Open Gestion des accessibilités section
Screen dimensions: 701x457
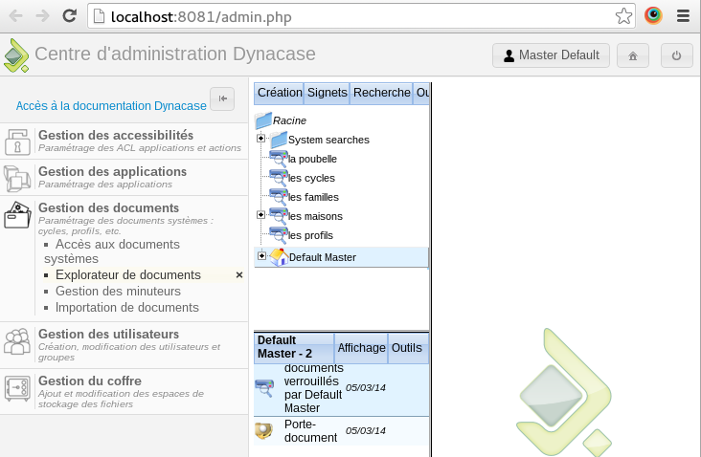[x=116, y=135]
